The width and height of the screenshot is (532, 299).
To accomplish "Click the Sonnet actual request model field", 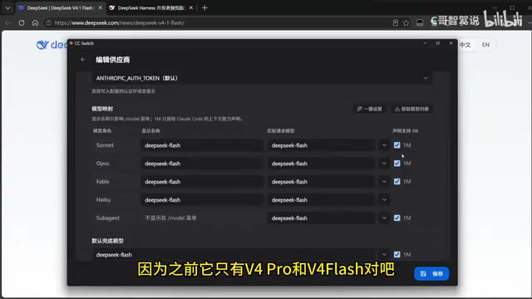I will coord(322,145).
